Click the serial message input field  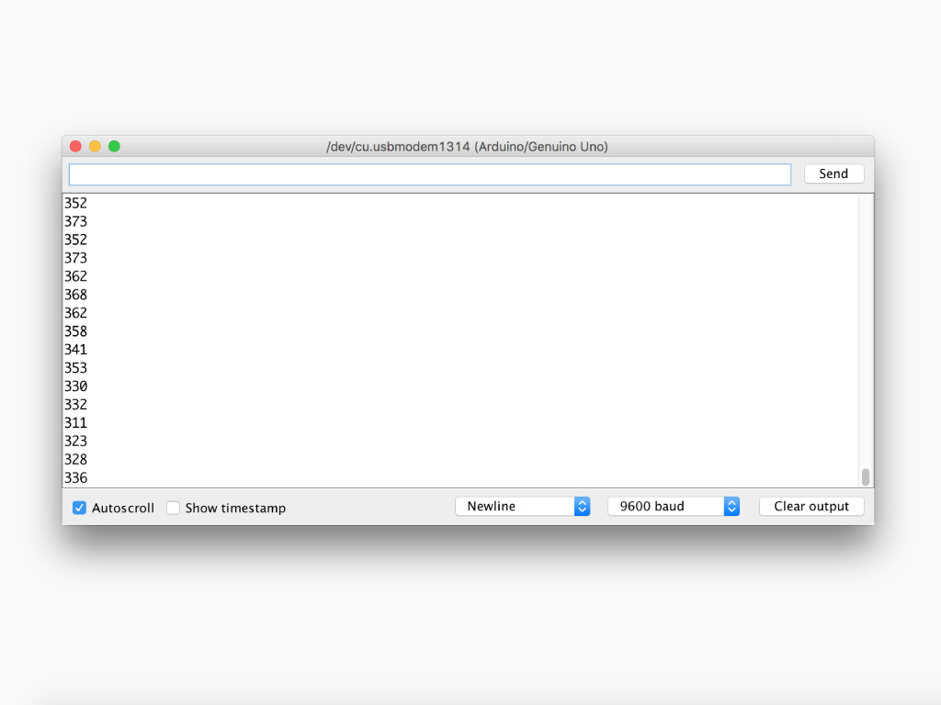click(430, 174)
